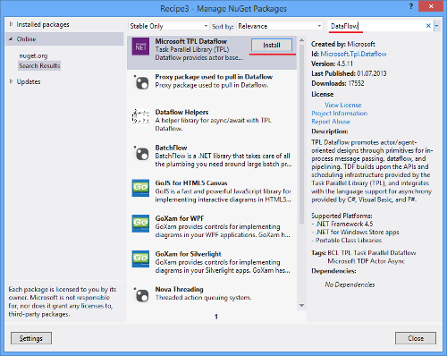Click the package list scroll down arrow
The width and height of the screenshot is (447, 356).
pyautogui.click(x=301, y=306)
